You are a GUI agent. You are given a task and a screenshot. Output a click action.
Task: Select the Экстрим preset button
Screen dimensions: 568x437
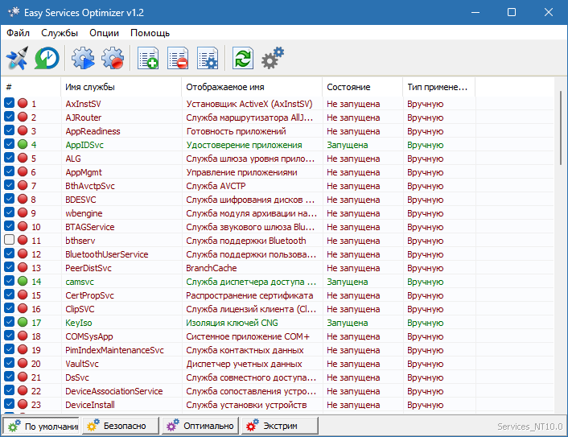pos(280,426)
